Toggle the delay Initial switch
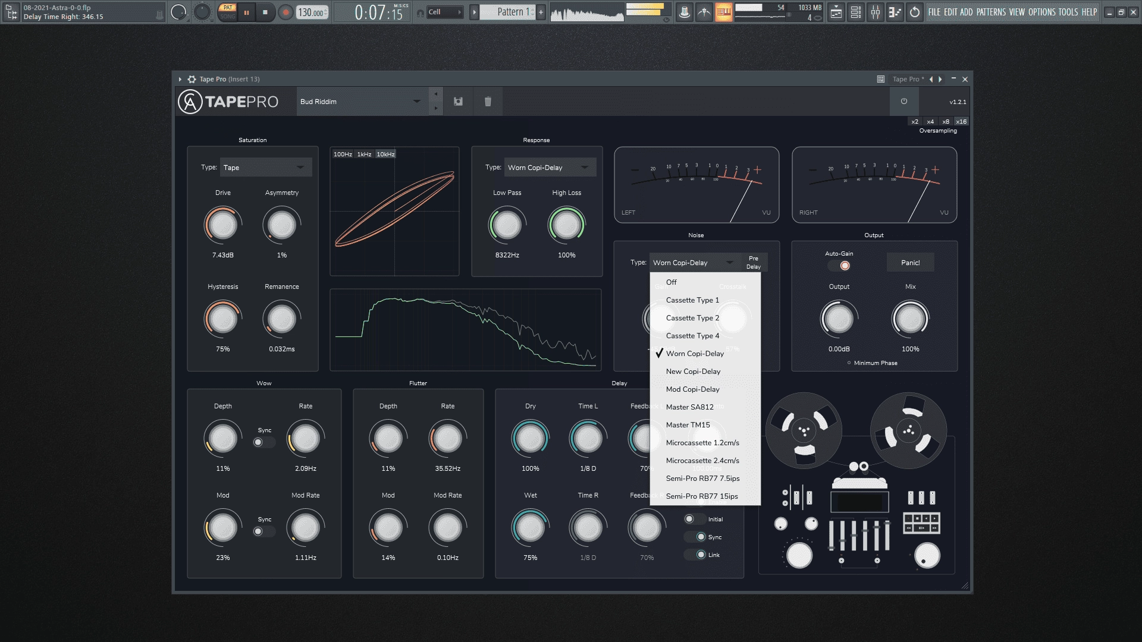The height and width of the screenshot is (642, 1142). click(x=695, y=519)
